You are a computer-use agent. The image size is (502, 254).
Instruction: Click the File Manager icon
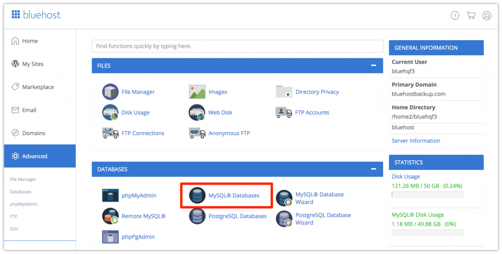(x=110, y=92)
